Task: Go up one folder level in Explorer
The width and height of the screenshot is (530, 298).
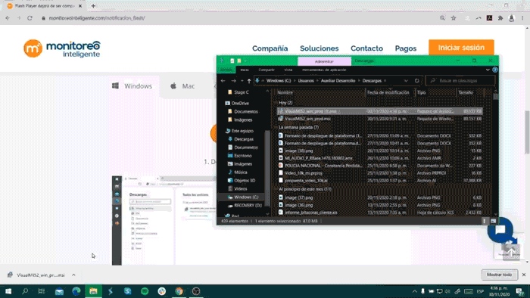Action: [x=249, y=81]
